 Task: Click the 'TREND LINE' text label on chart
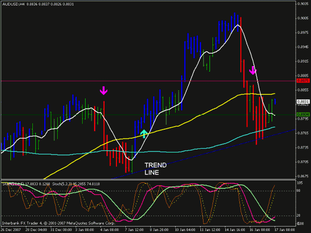pos(155,169)
